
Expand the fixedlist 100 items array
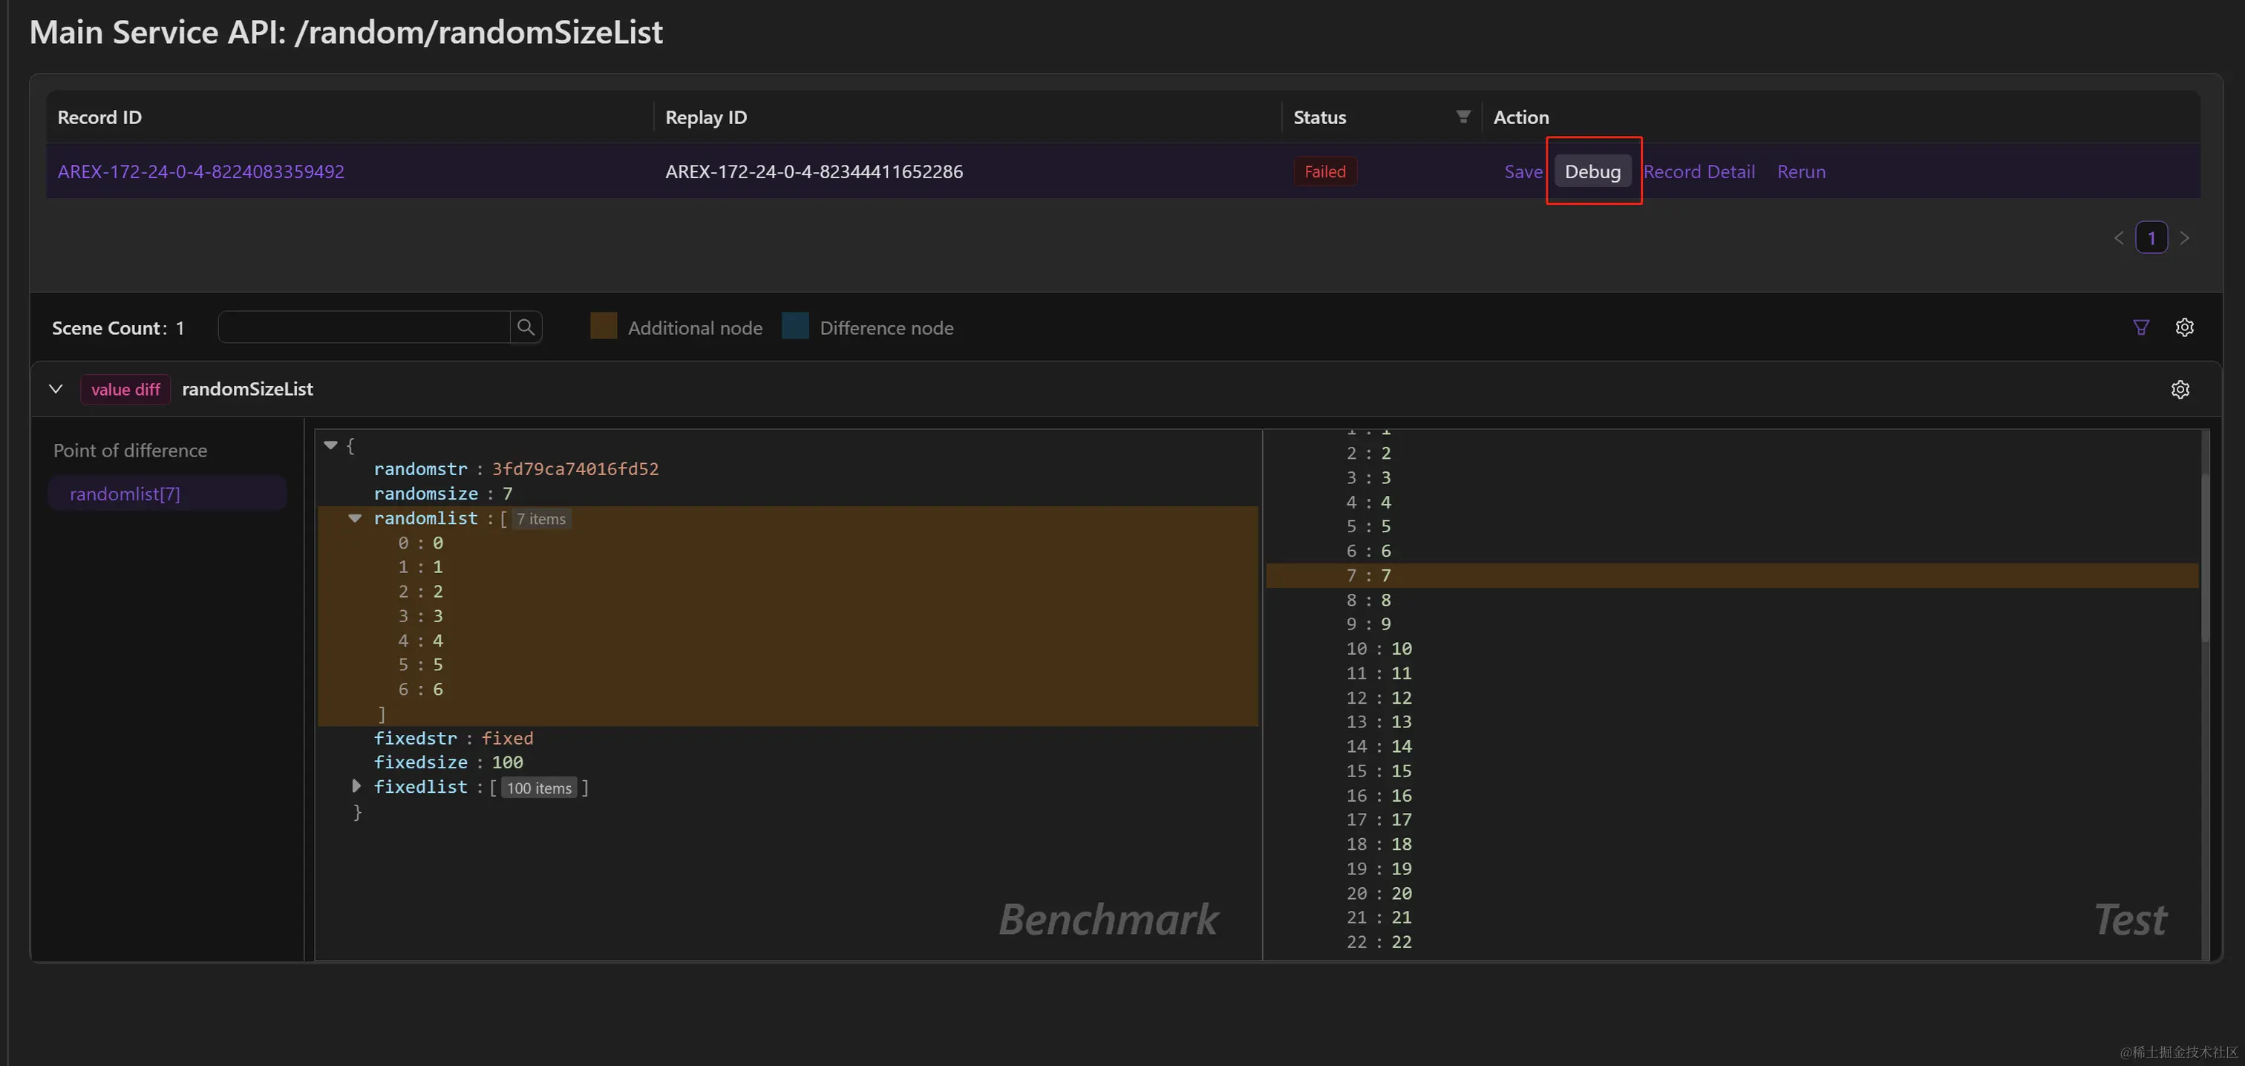(x=356, y=786)
